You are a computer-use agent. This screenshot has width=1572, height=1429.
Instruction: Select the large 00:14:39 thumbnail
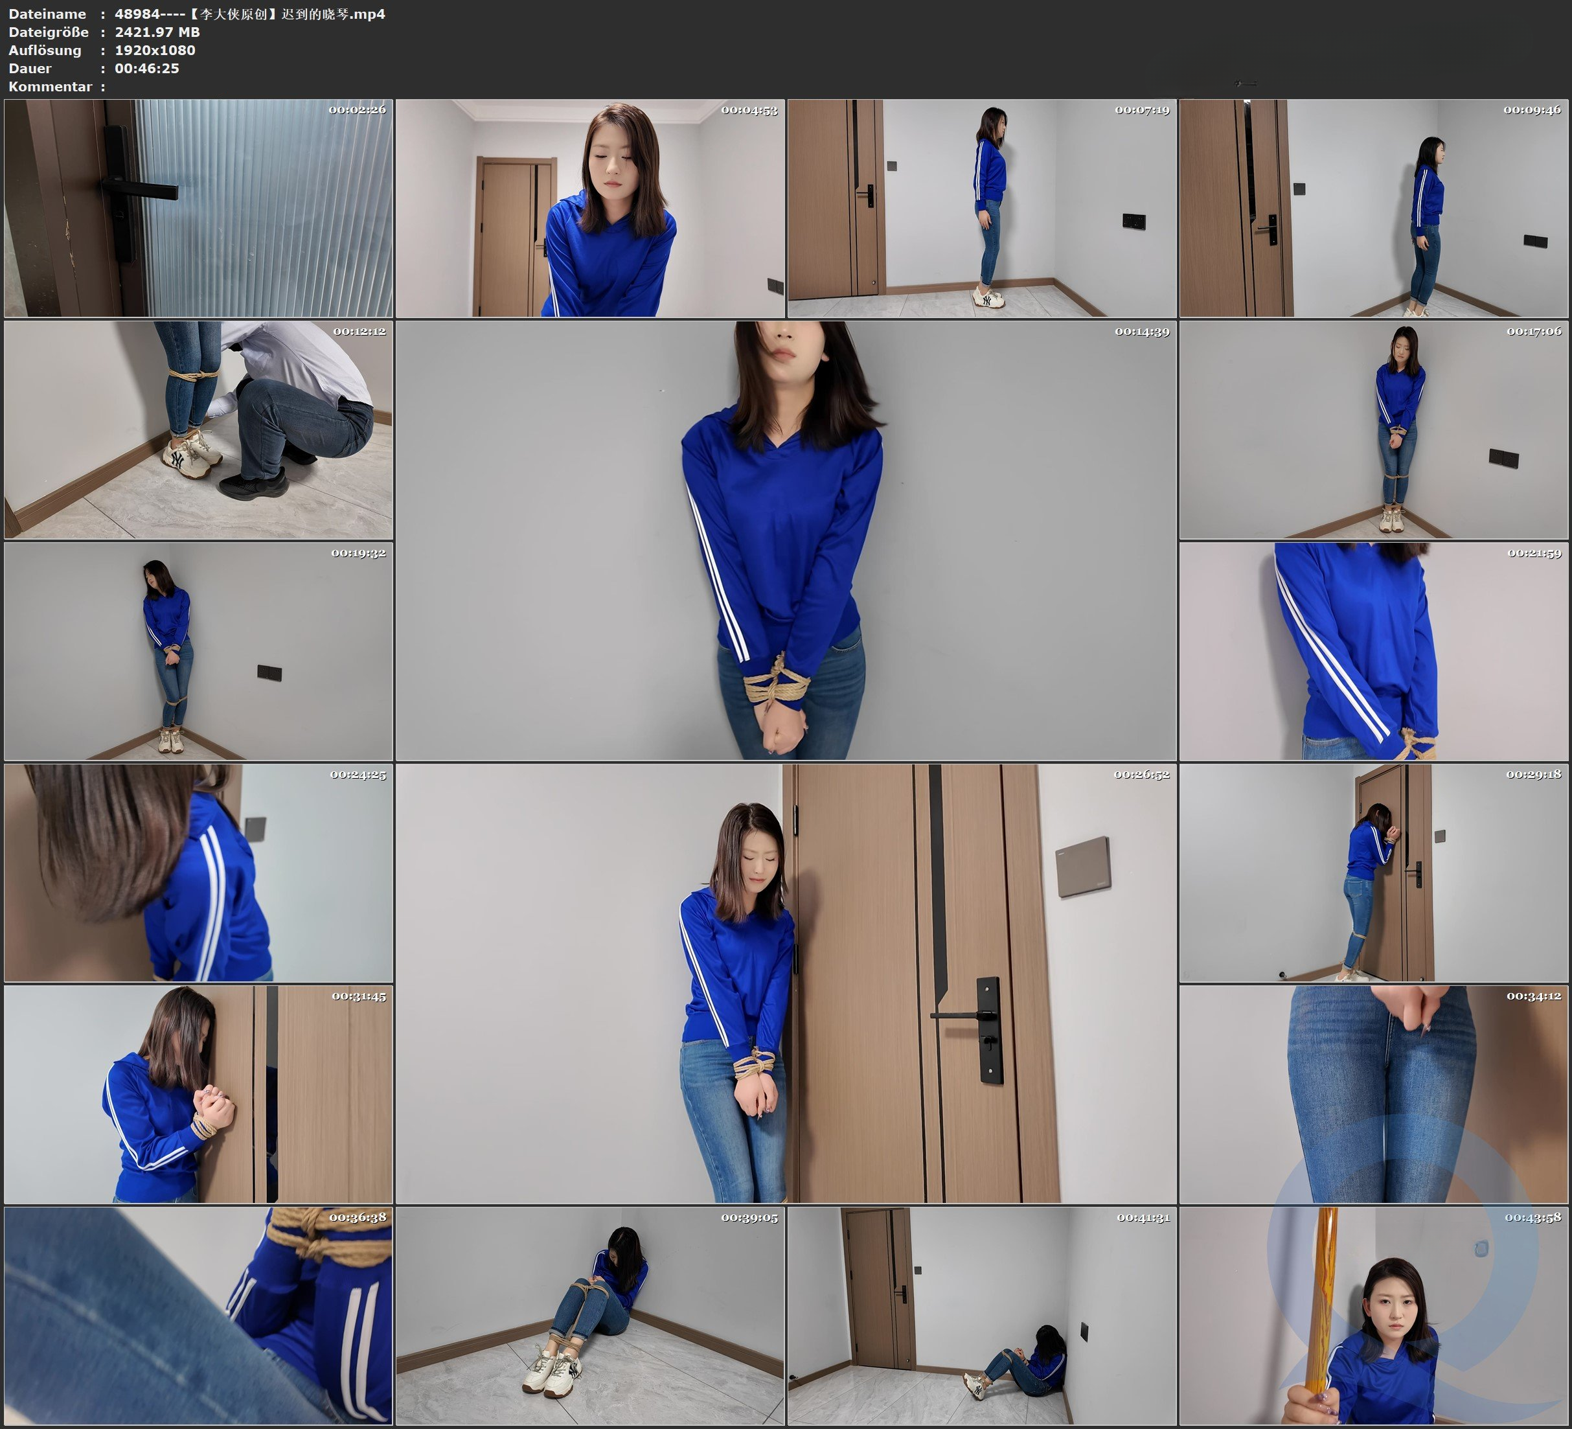click(785, 540)
